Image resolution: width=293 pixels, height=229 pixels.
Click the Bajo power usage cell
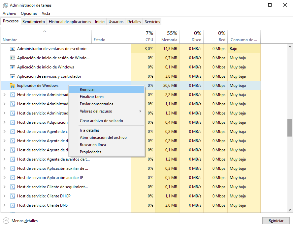point(244,49)
